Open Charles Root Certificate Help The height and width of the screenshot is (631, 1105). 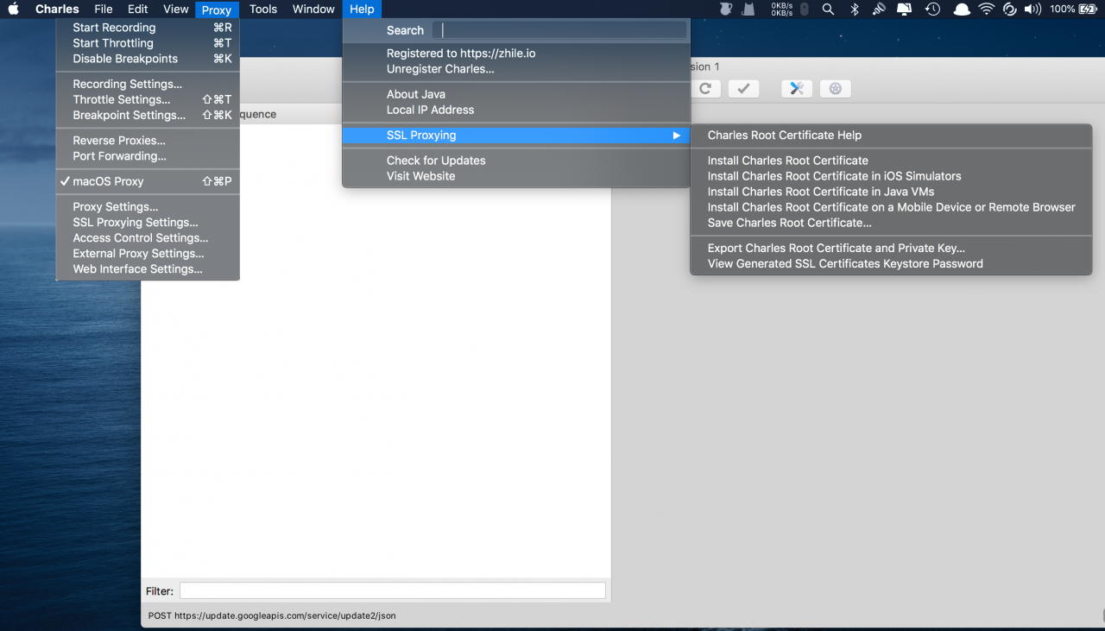pos(891,136)
